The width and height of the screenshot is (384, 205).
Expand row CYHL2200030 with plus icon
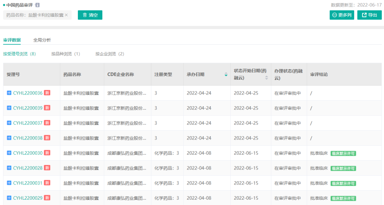[9, 153]
